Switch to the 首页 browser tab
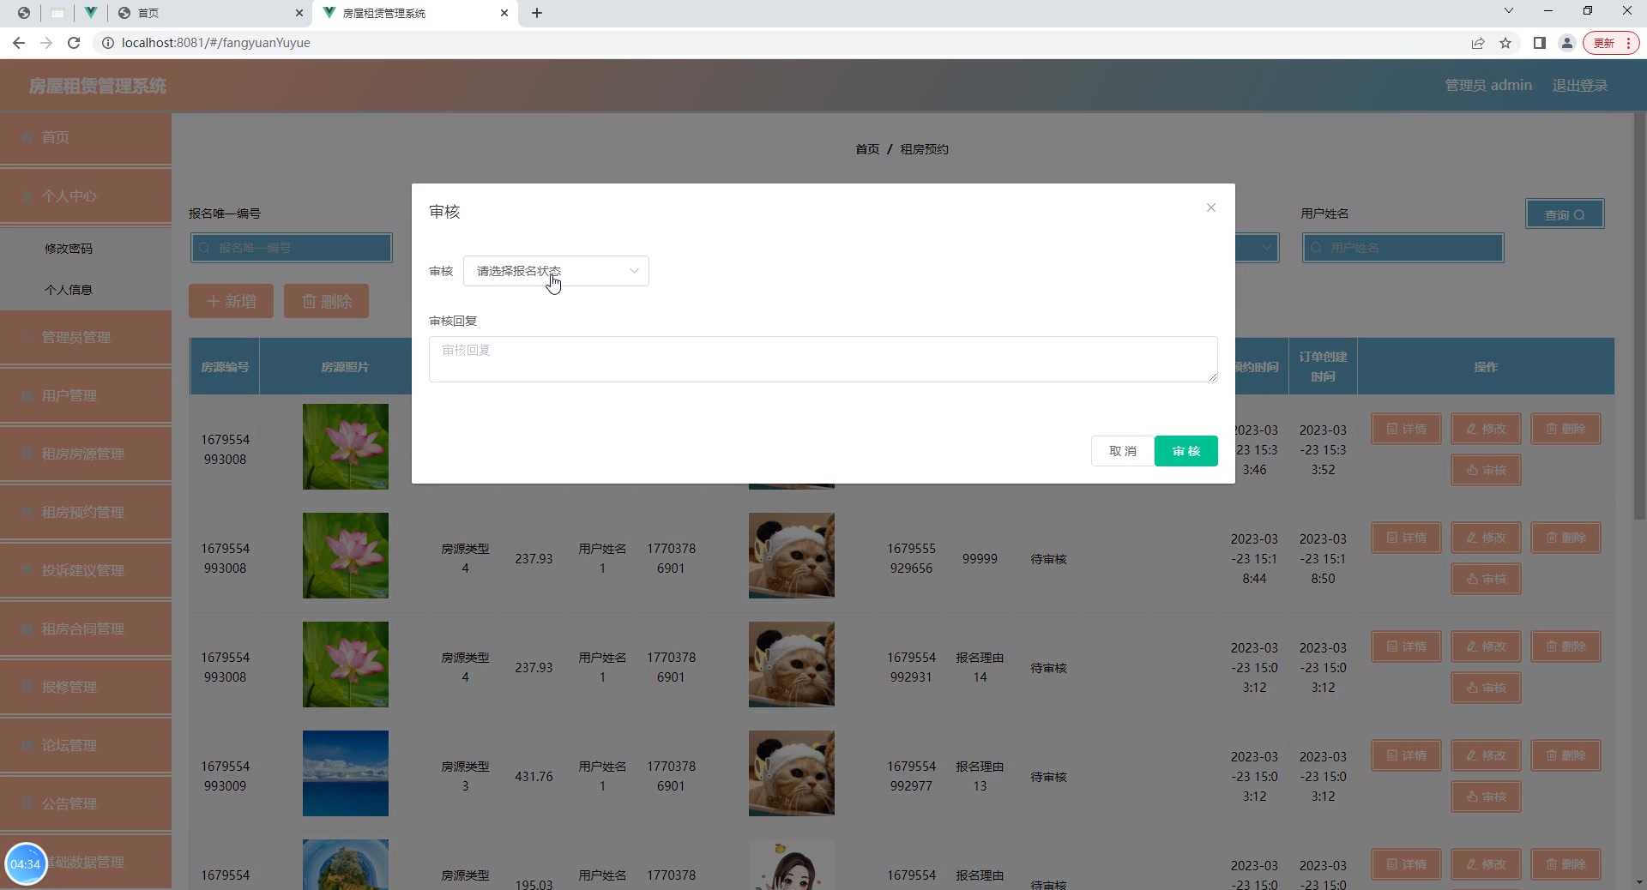 coord(210,13)
